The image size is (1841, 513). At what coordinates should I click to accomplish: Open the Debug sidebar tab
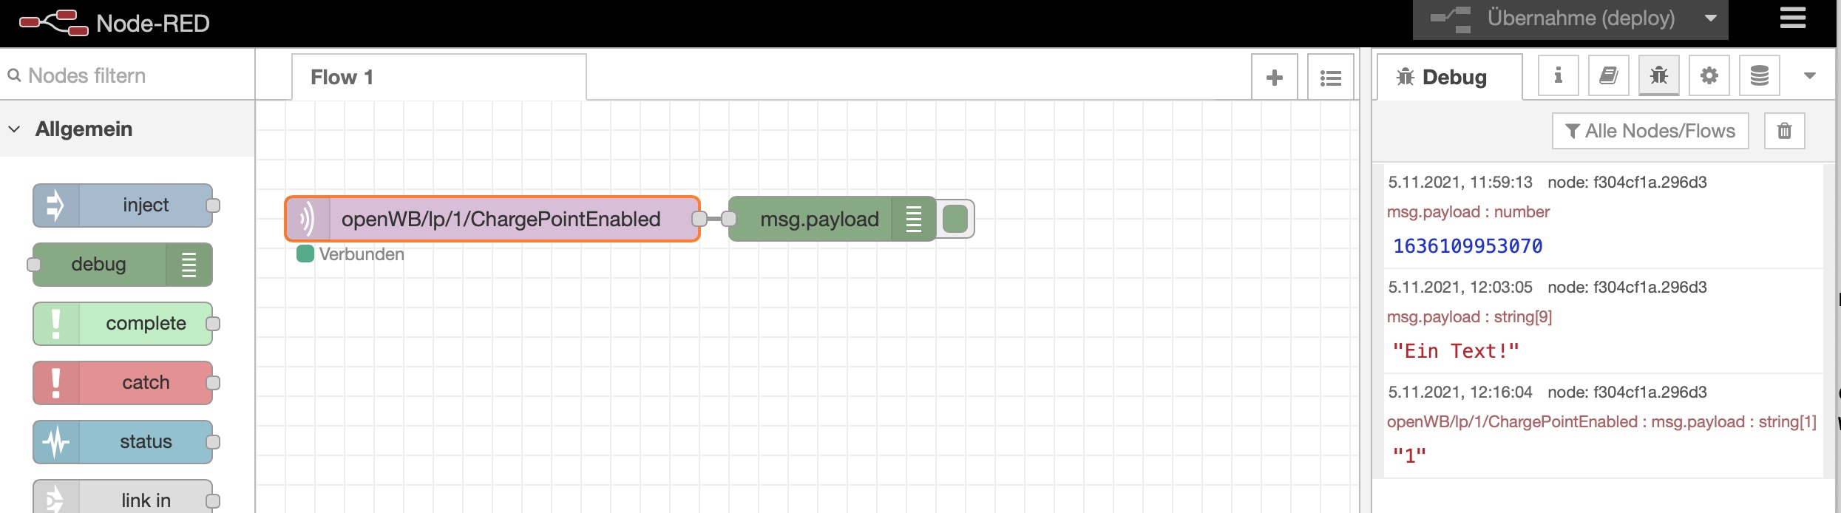pyautogui.click(x=1449, y=77)
